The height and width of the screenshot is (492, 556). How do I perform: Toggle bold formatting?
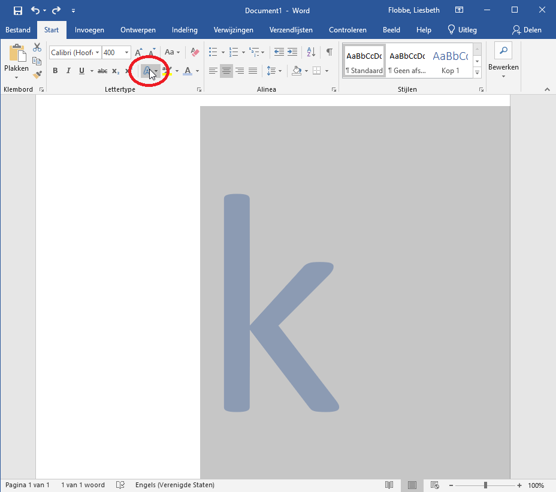click(55, 71)
